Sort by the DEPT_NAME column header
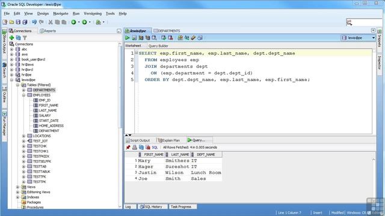 point(206,155)
